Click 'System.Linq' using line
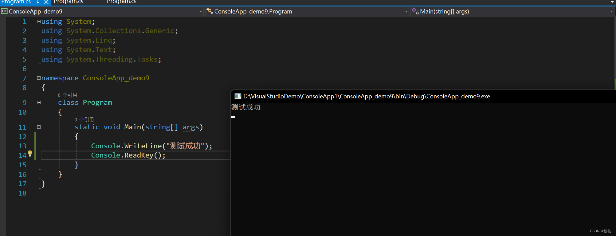 pos(78,40)
